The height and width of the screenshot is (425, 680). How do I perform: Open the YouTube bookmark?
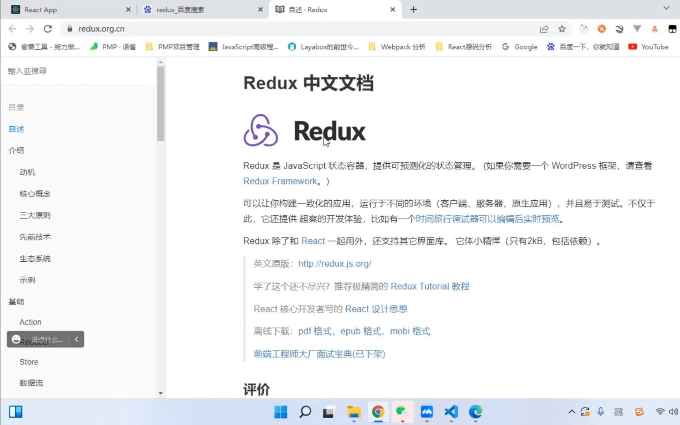(x=649, y=47)
